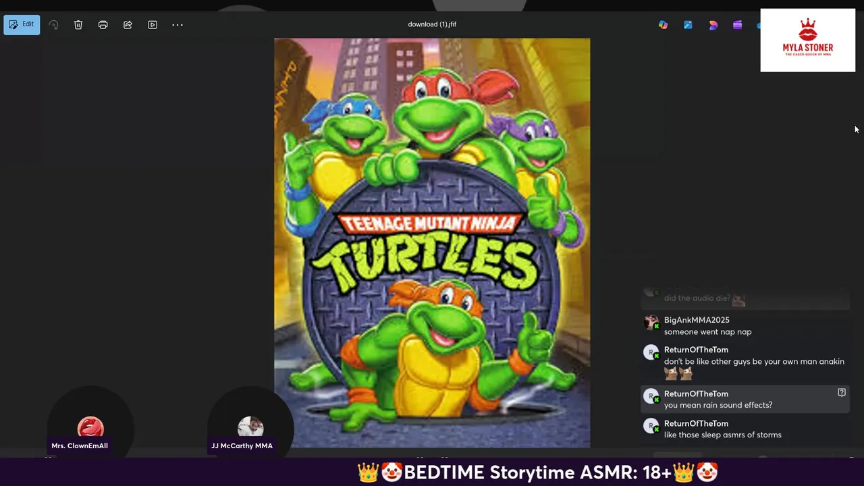Click the Ninja Turtles picture
The height and width of the screenshot is (486, 864).
click(x=432, y=243)
